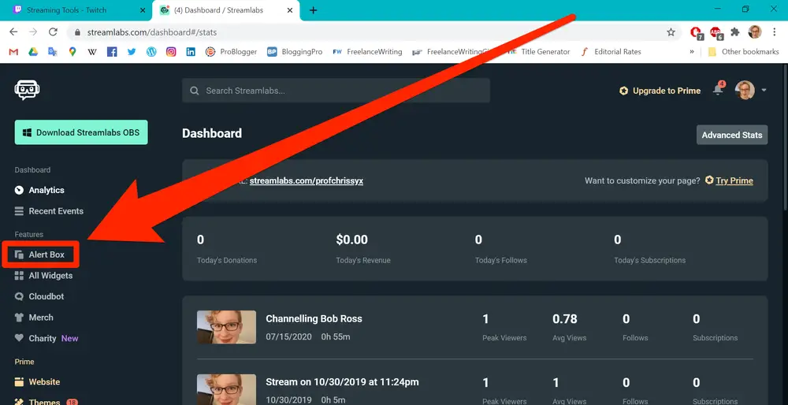Click the Analytics sidebar icon
This screenshot has height=405, width=788.
pos(20,190)
